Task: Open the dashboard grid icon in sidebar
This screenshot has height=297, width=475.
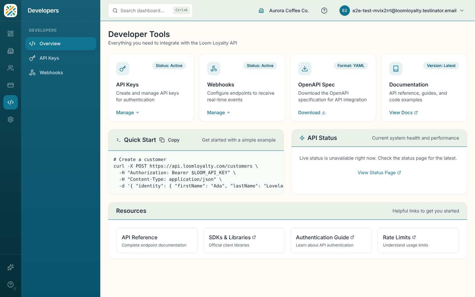Action: [11, 34]
